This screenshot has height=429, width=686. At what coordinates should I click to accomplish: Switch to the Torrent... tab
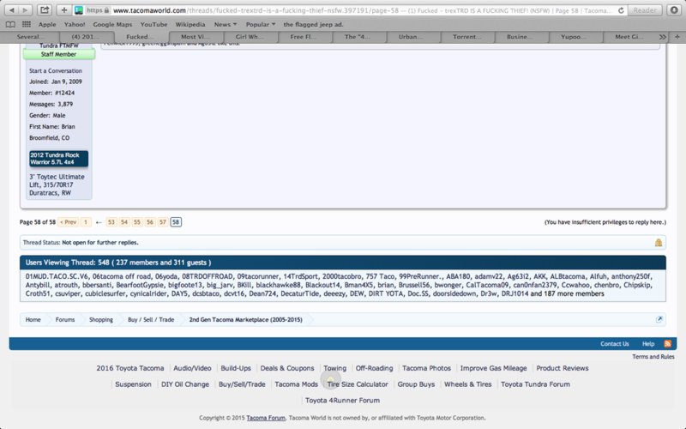[466, 37]
